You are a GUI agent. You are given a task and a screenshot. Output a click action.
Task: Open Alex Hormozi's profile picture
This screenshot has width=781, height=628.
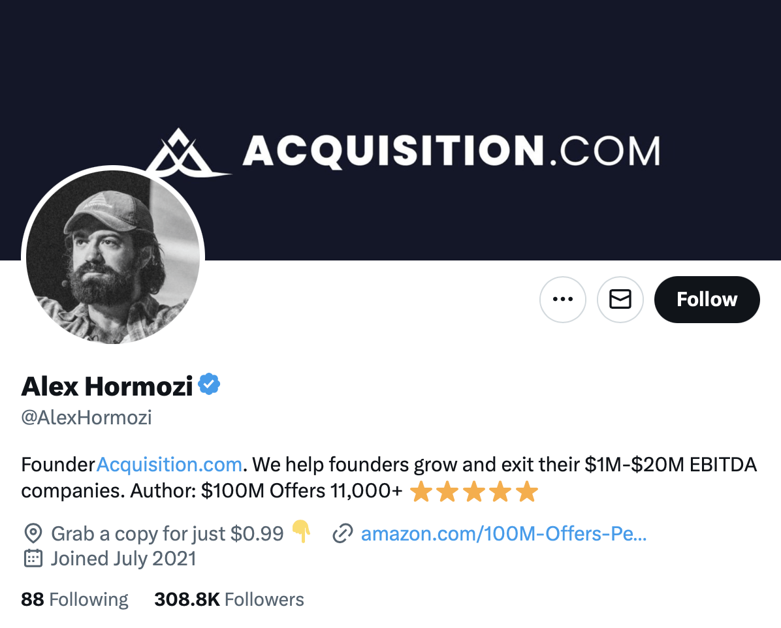pos(113,258)
